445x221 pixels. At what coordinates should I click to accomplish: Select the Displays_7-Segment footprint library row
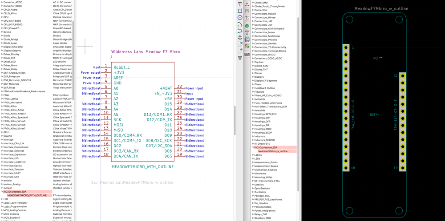click(x=274, y=81)
